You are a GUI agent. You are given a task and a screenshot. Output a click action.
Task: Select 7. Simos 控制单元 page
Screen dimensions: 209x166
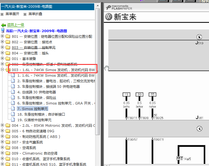click(x=33, y=109)
